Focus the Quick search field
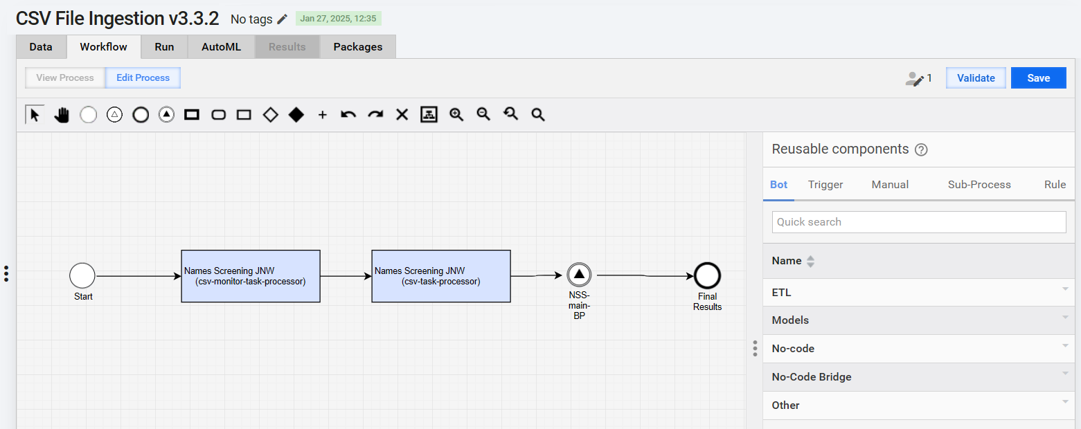 [919, 222]
